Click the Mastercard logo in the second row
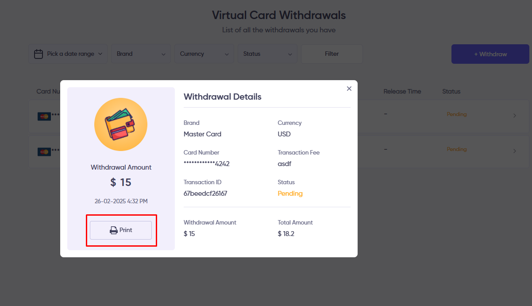The image size is (532, 306). click(44, 151)
